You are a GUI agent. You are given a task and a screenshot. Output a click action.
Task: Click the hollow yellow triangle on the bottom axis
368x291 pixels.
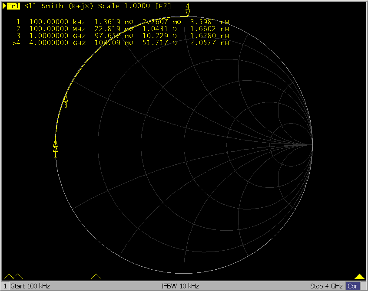(x=96, y=277)
